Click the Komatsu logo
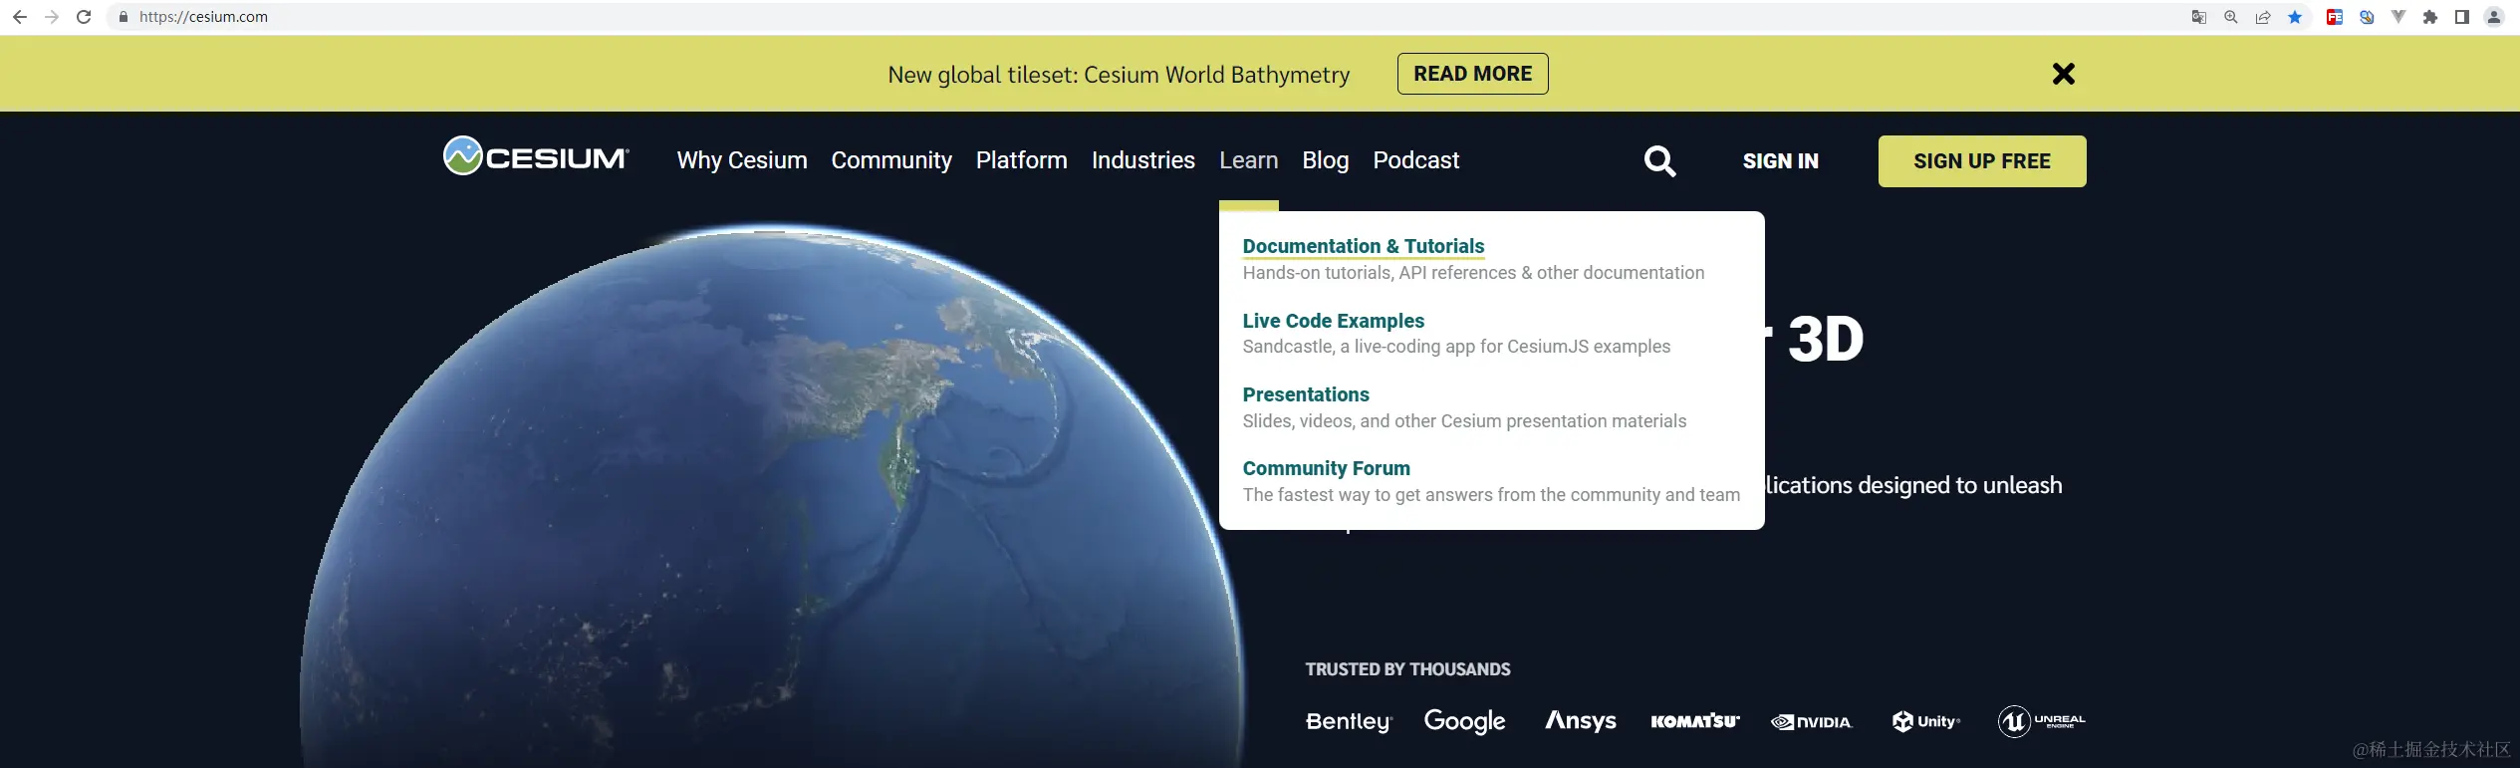The height and width of the screenshot is (768, 2520). (1695, 721)
